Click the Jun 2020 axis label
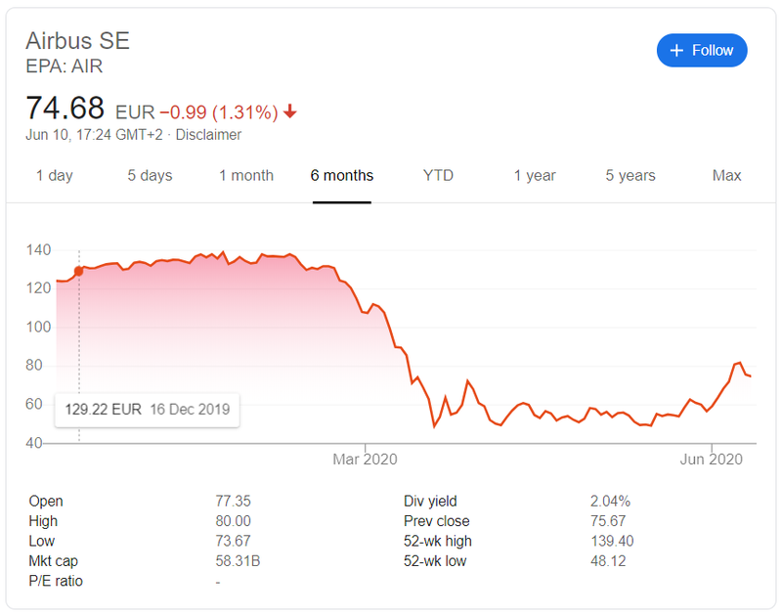 (711, 460)
